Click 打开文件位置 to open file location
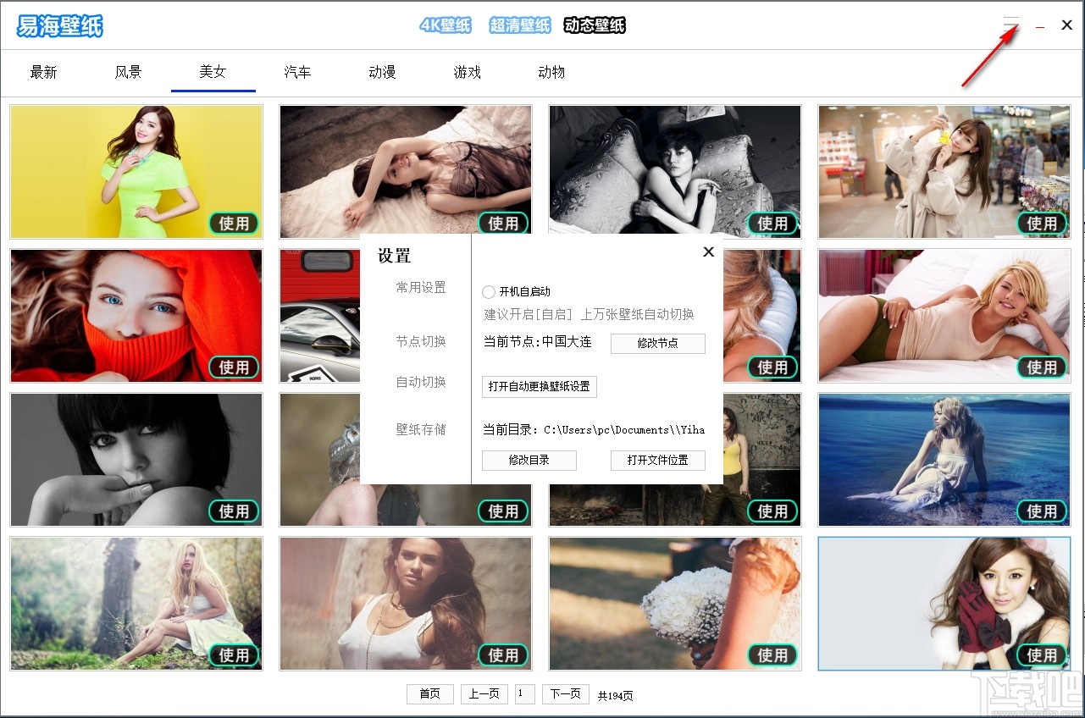Image resolution: width=1085 pixels, height=718 pixels. click(658, 461)
